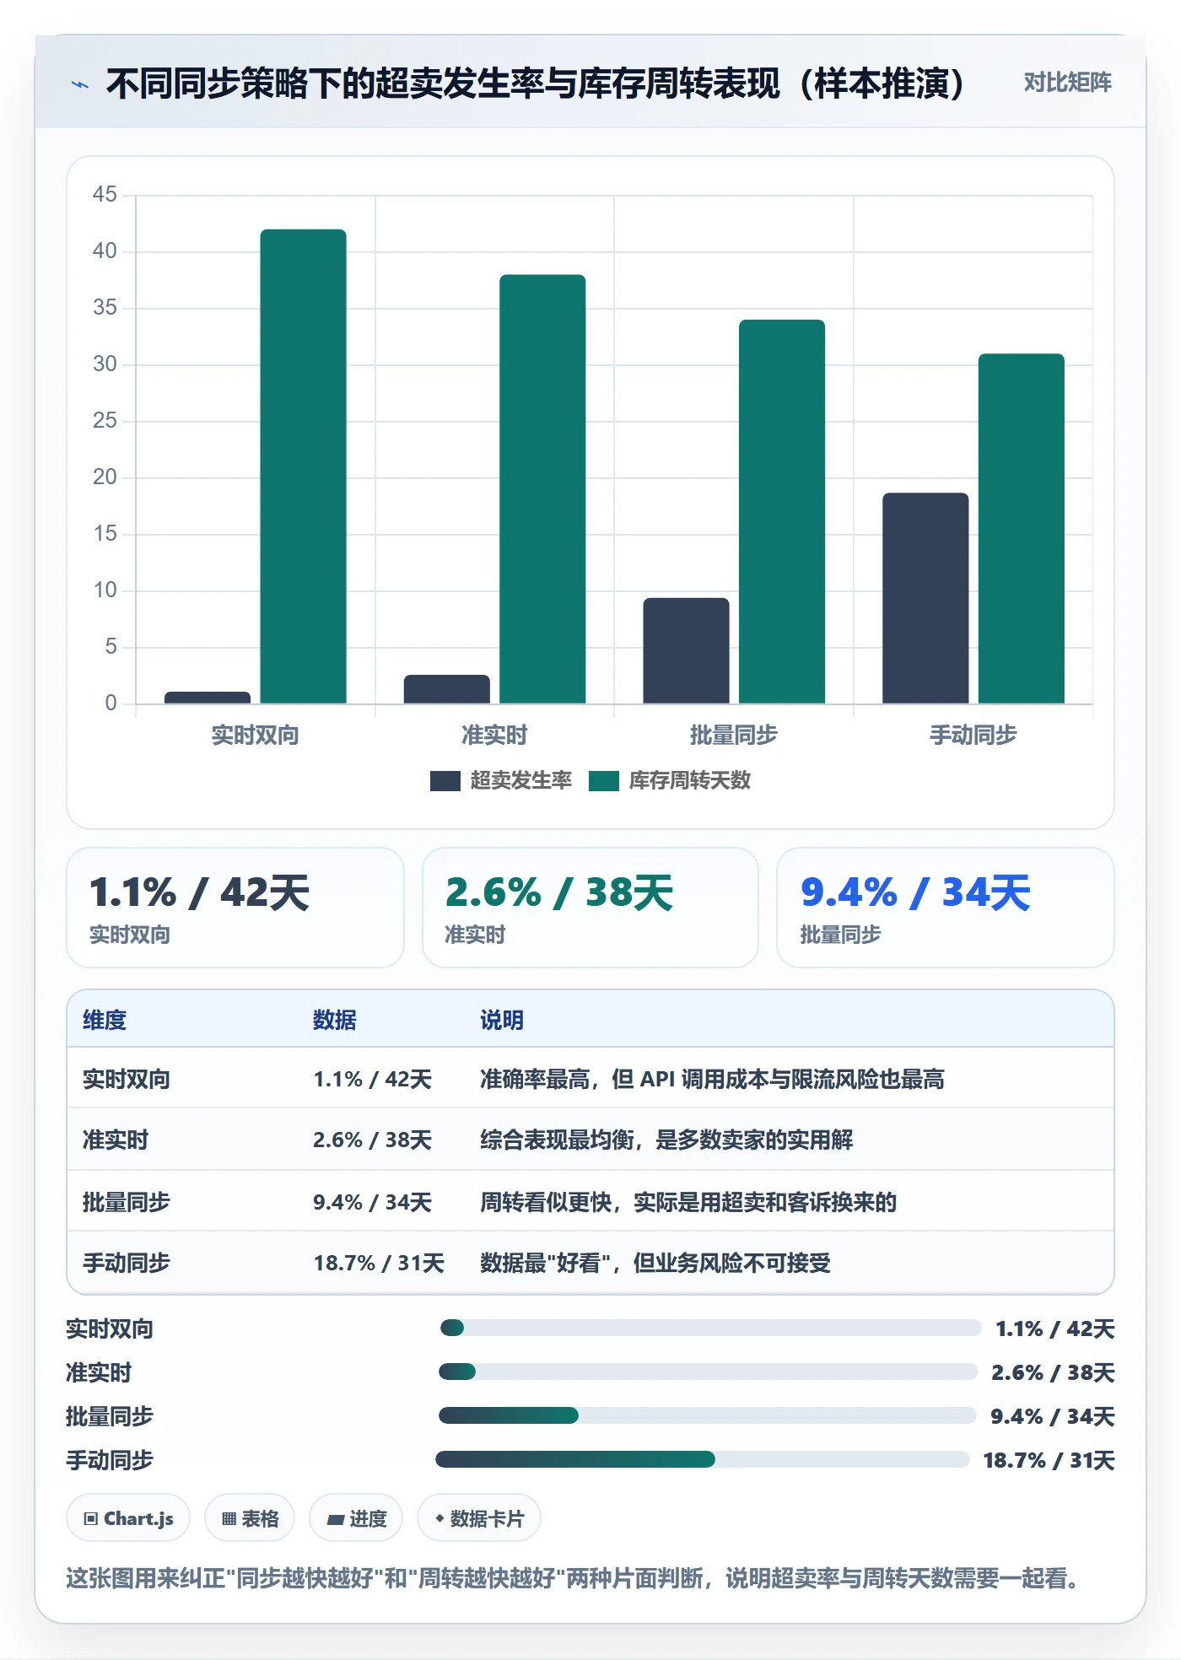Click the lightning icon beside the title
The height and width of the screenshot is (1660, 1181).
80,84
